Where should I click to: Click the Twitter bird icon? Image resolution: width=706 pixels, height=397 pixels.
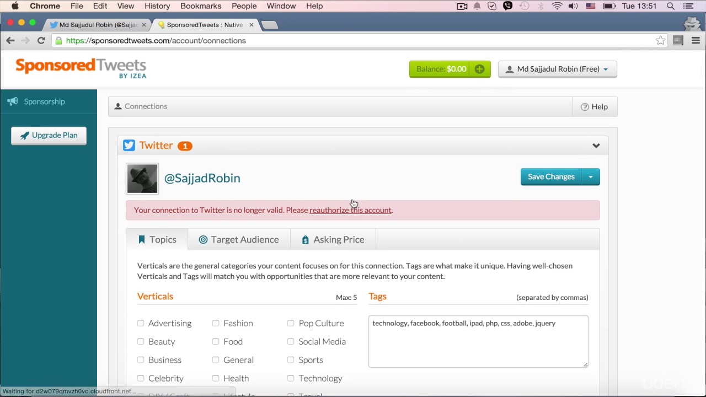coord(129,145)
